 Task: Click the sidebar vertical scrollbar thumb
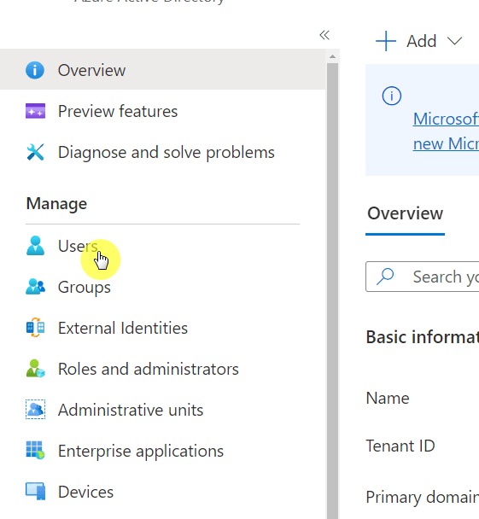(332, 290)
